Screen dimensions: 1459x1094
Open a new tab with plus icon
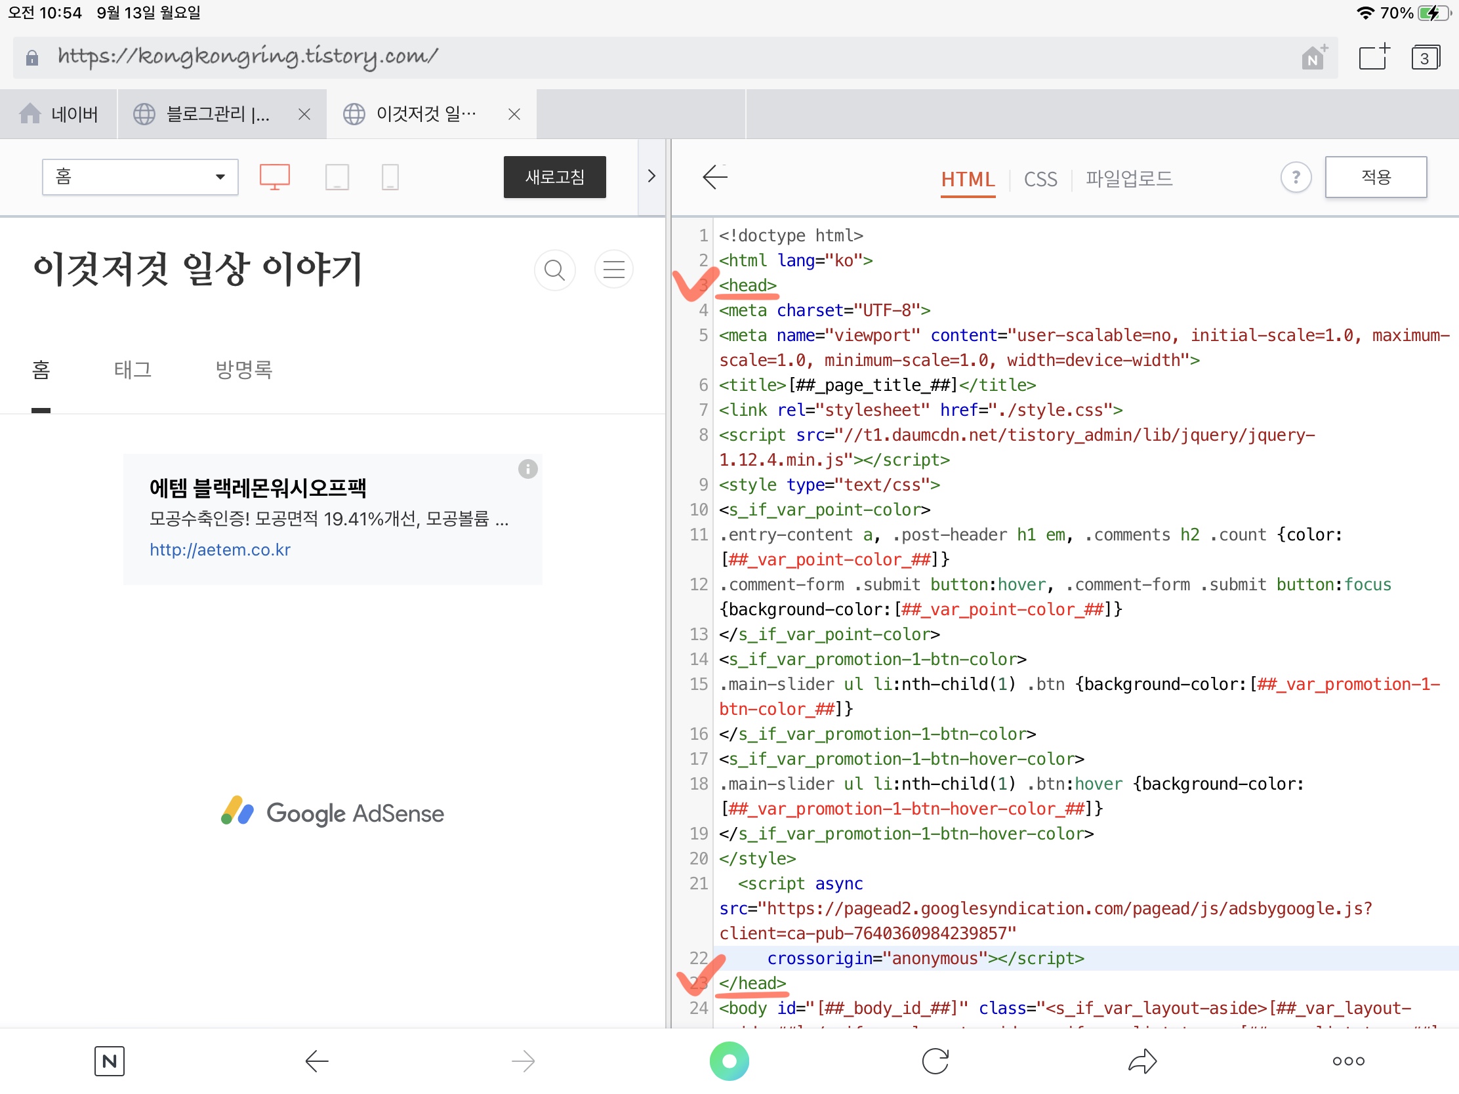(1374, 57)
